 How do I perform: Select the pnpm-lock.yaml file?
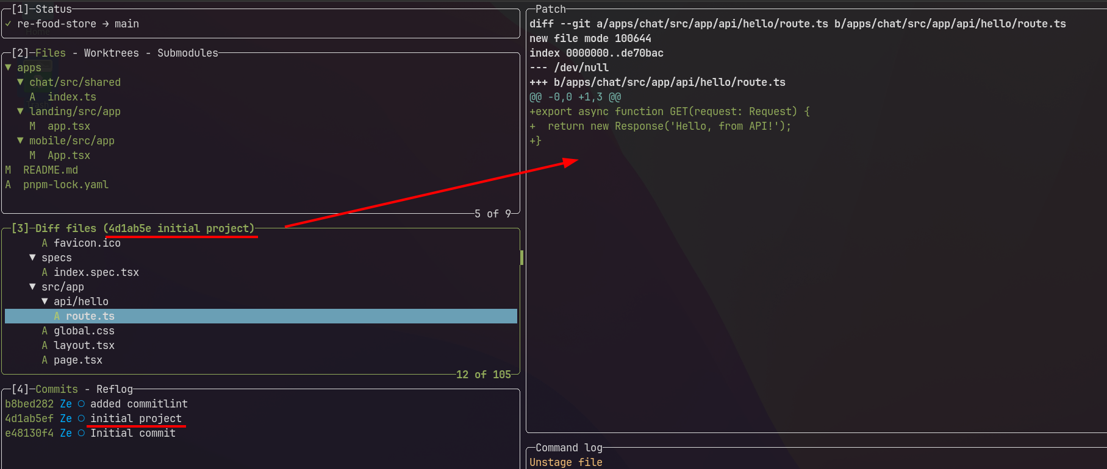click(66, 185)
